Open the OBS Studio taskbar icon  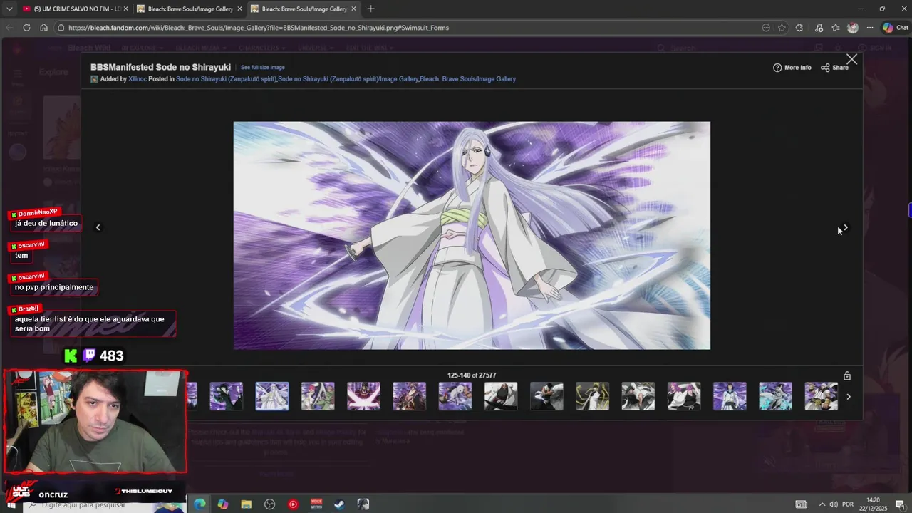click(269, 504)
